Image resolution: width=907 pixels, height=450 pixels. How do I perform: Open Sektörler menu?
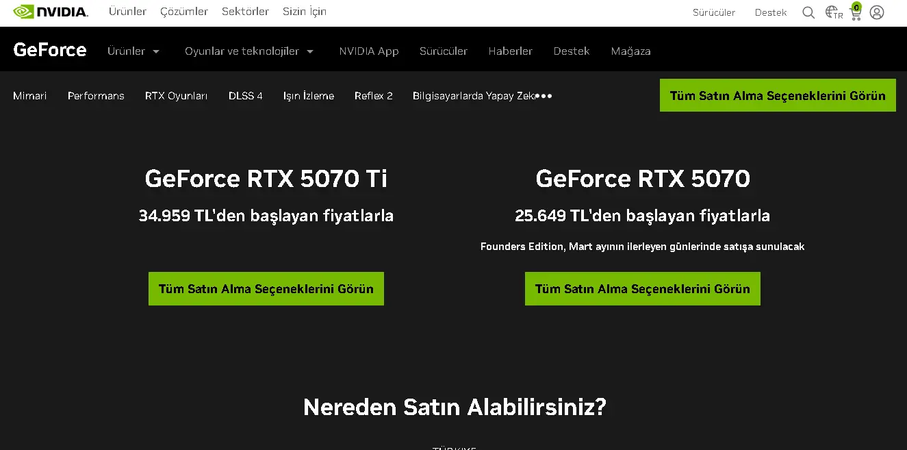click(x=245, y=12)
